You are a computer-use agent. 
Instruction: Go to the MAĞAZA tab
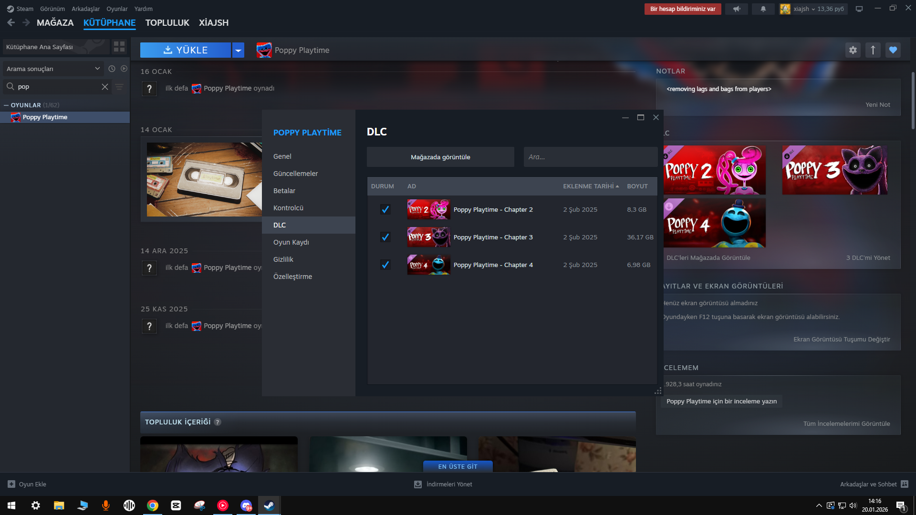(55, 23)
